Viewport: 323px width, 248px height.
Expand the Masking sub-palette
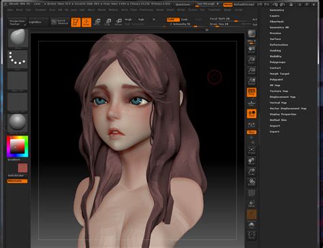[x=275, y=50]
